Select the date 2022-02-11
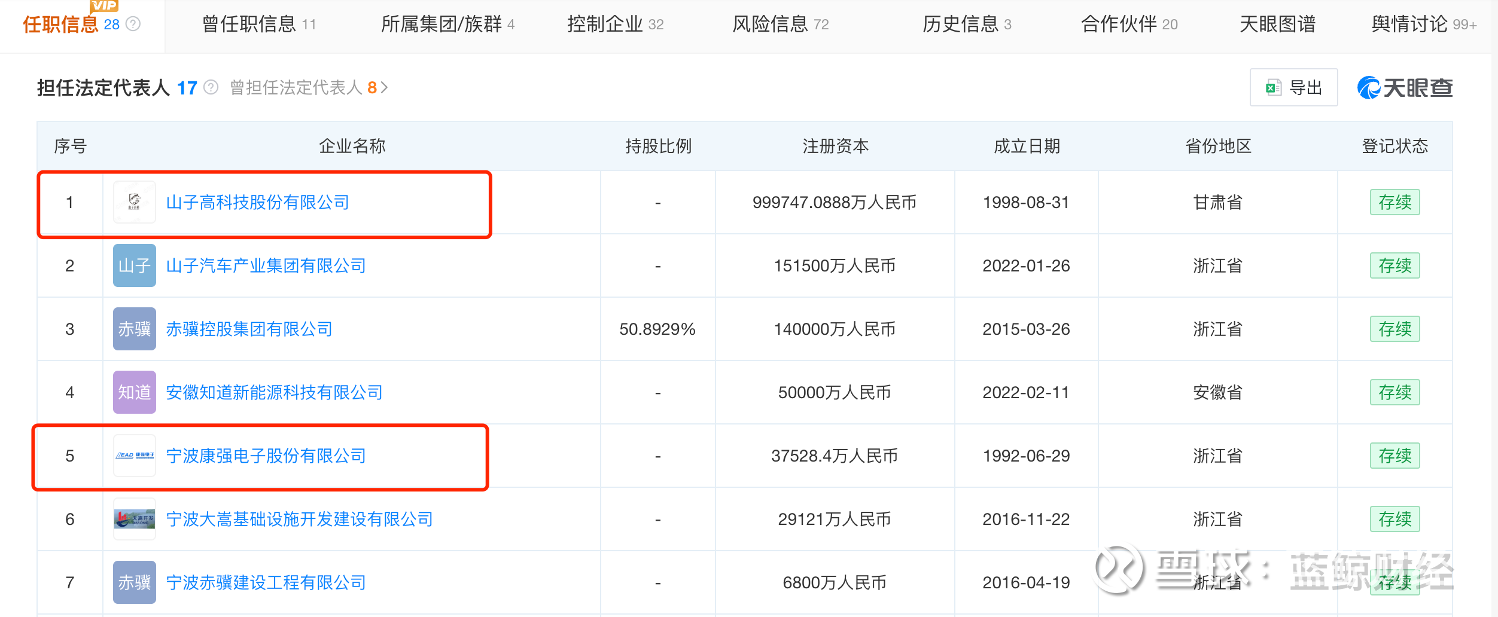1498x617 pixels. click(x=1027, y=392)
